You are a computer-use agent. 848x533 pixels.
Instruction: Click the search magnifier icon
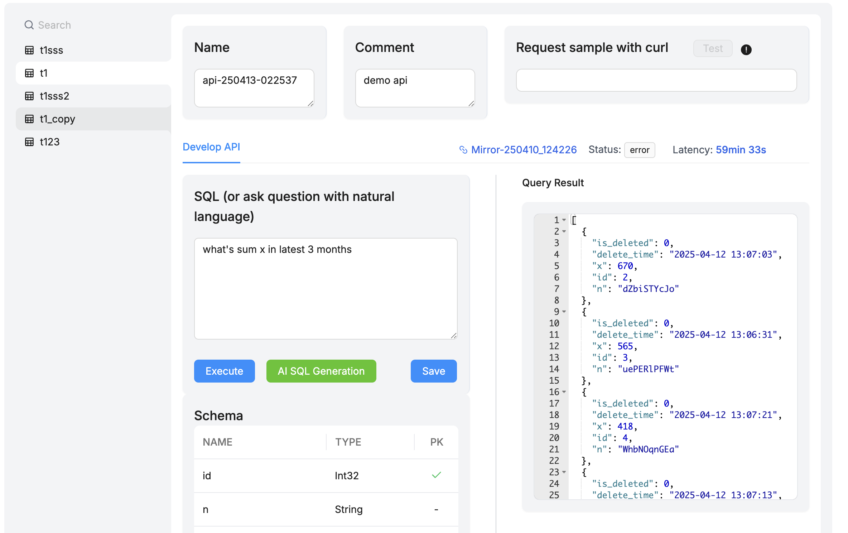29,25
